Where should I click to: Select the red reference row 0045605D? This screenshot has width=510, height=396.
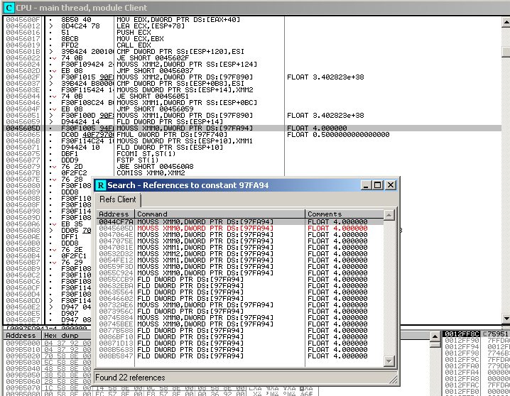coord(114,228)
